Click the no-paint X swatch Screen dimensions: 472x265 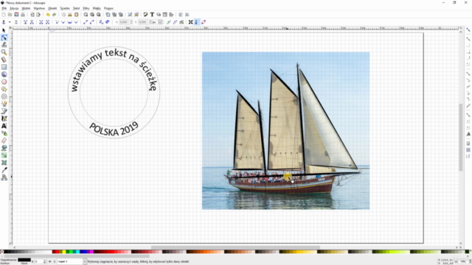pyautogui.click(x=1, y=252)
